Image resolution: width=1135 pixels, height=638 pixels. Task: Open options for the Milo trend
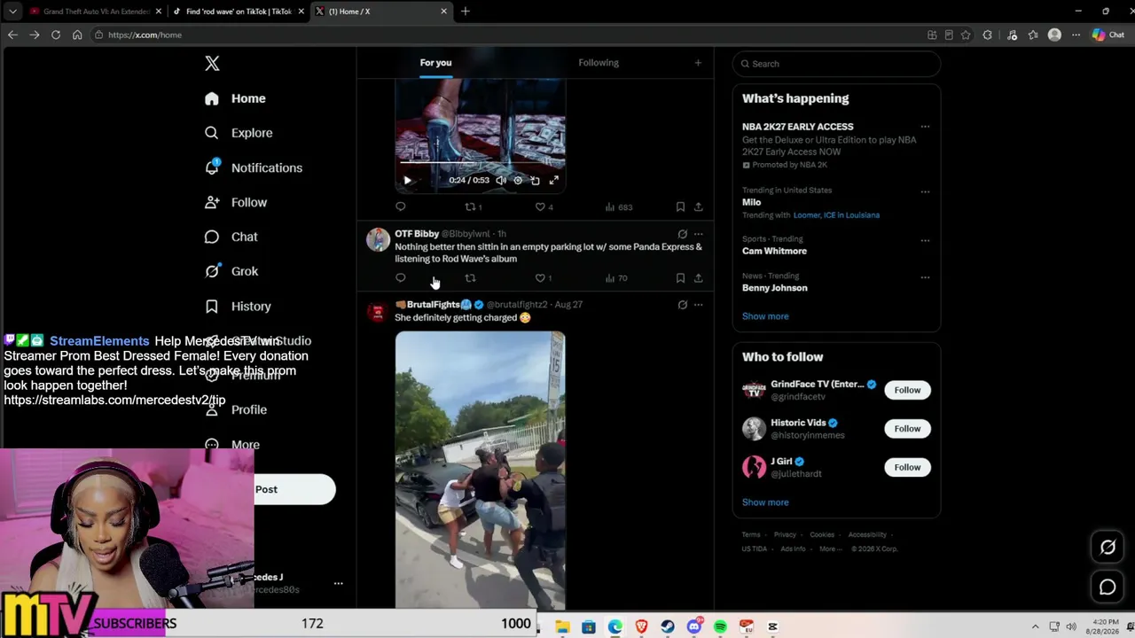(925, 191)
